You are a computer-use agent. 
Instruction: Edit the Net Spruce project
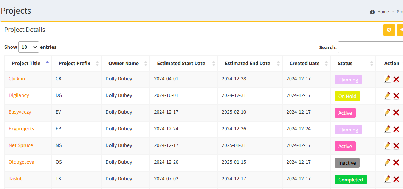pos(387,146)
